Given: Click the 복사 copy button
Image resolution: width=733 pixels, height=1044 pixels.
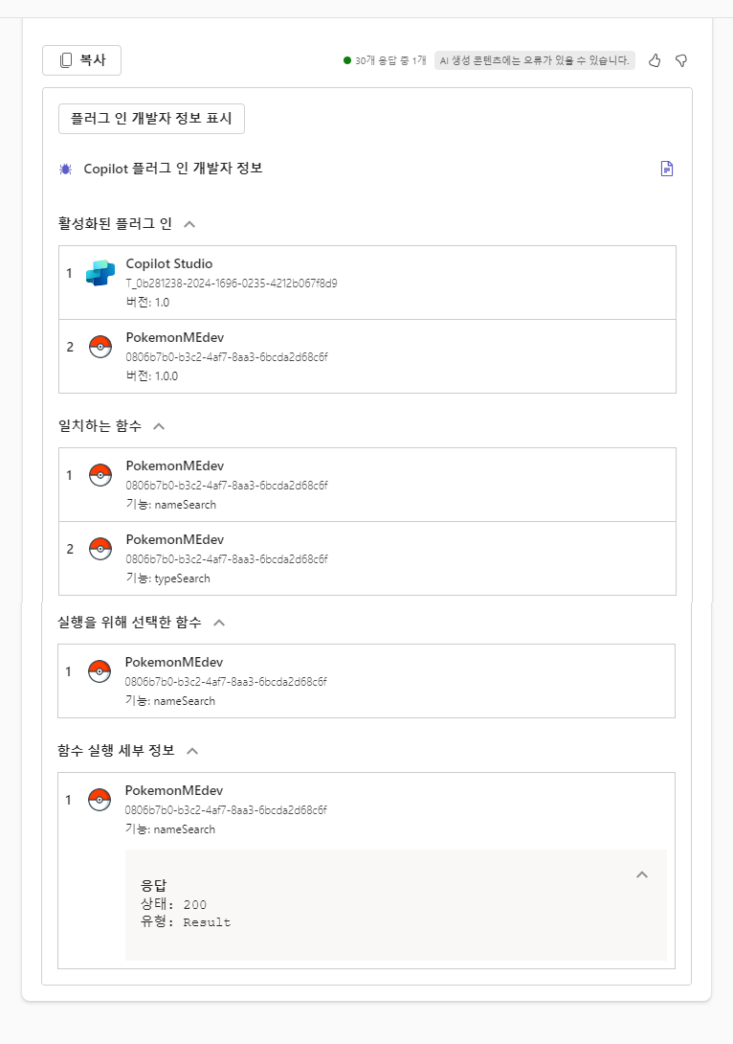Looking at the screenshot, I should tap(81, 60).
